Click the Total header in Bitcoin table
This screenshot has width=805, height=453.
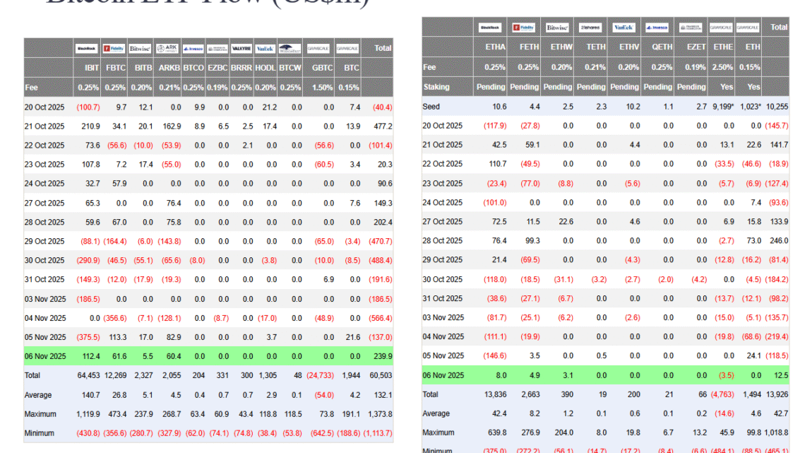pos(382,49)
